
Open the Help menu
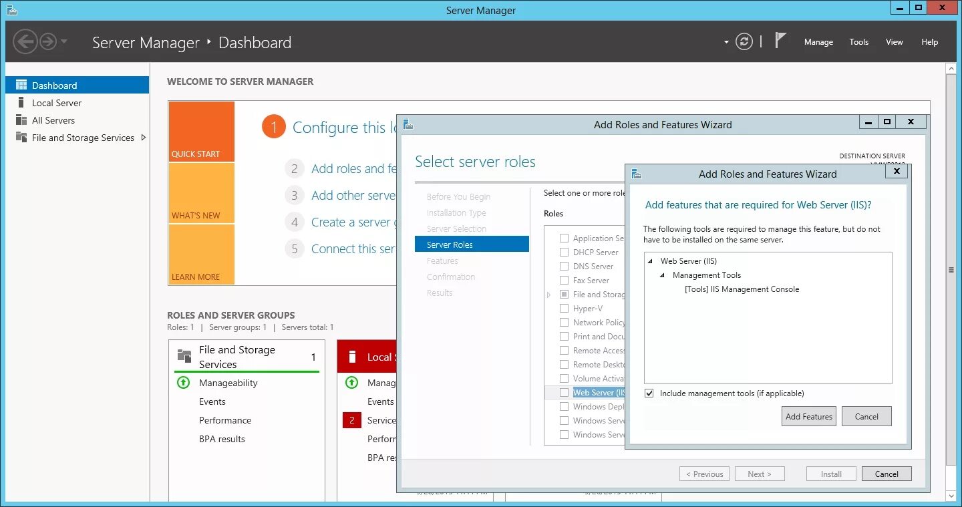click(x=930, y=42)
